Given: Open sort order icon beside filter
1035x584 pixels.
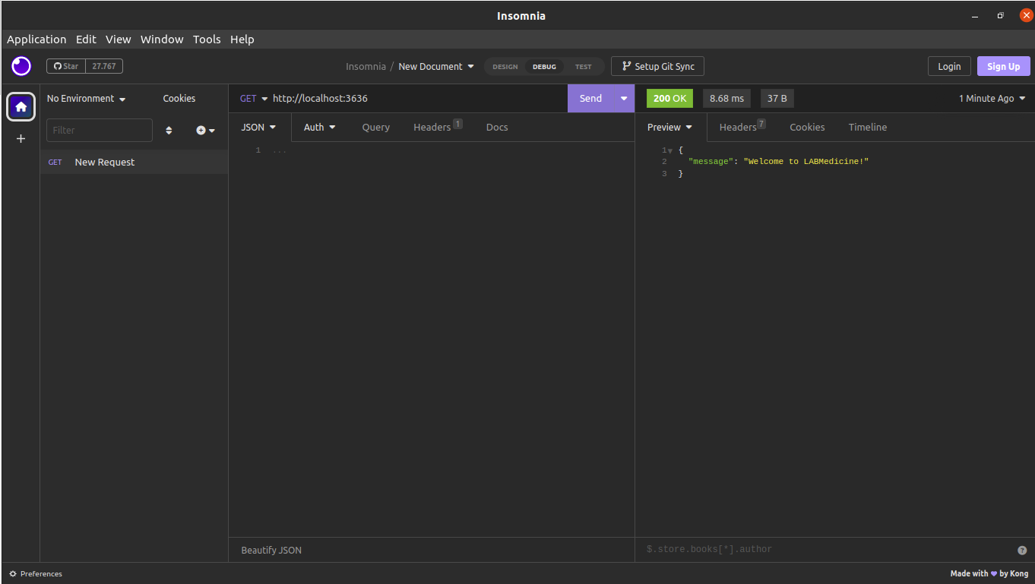Looking at the screenshot, I should 169,131.
